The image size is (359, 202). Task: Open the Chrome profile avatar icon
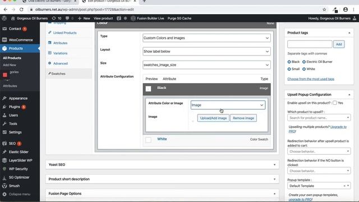tap(346, 10)
